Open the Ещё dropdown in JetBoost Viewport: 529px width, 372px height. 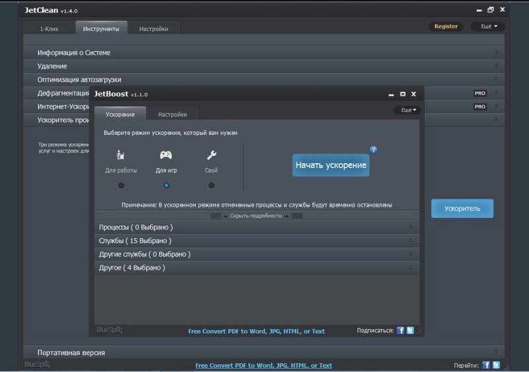(407, 110)
